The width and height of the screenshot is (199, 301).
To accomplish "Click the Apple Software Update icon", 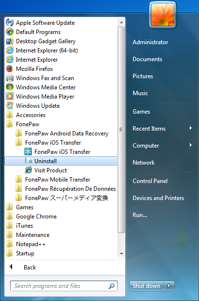I will [10, 23].
